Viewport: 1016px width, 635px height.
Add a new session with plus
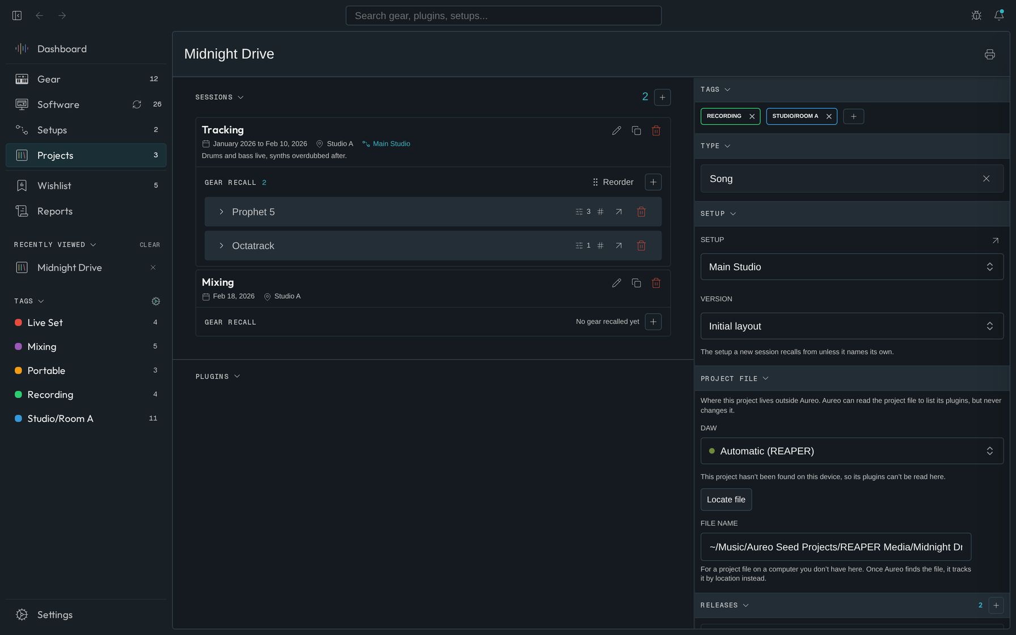click(662, 98)
